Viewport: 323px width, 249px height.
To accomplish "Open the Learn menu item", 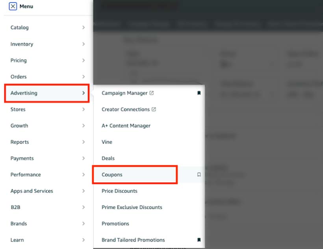I will [17, 240].
